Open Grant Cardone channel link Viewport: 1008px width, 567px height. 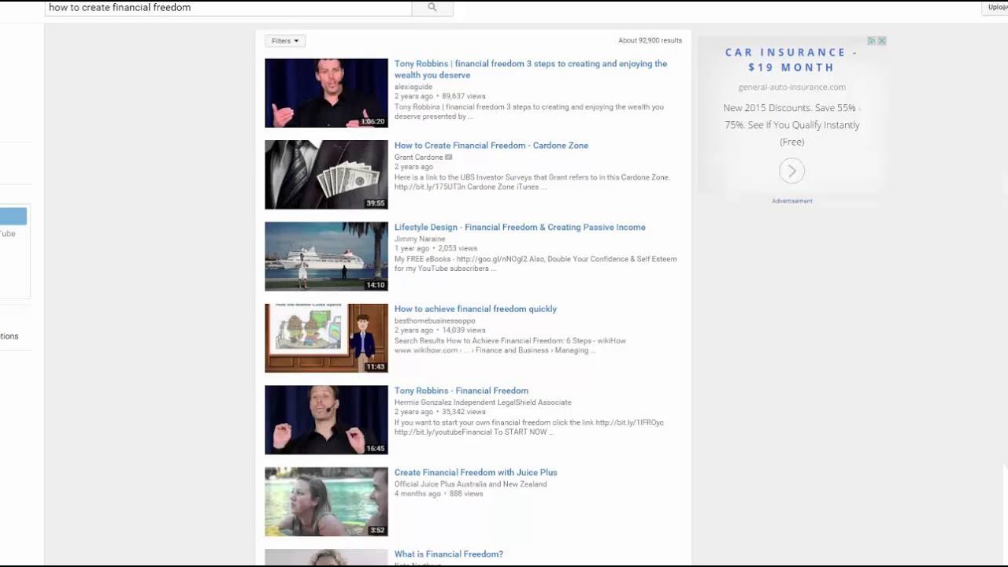(x=419, y=157)
